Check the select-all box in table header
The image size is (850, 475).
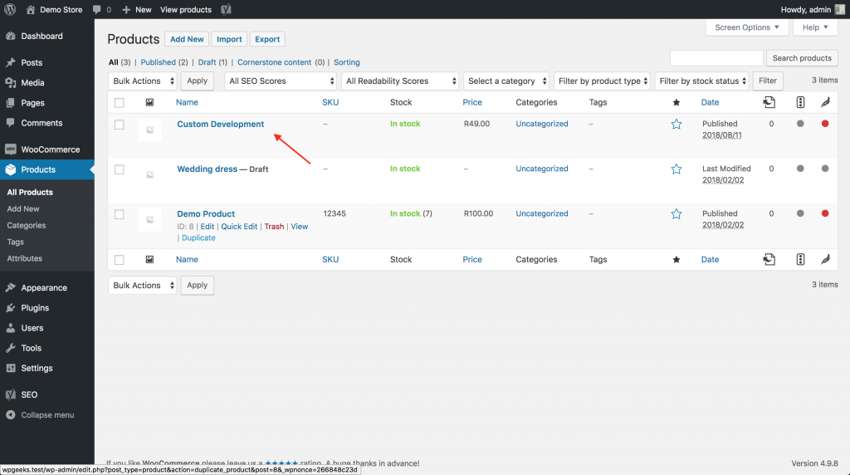[120, 102]
